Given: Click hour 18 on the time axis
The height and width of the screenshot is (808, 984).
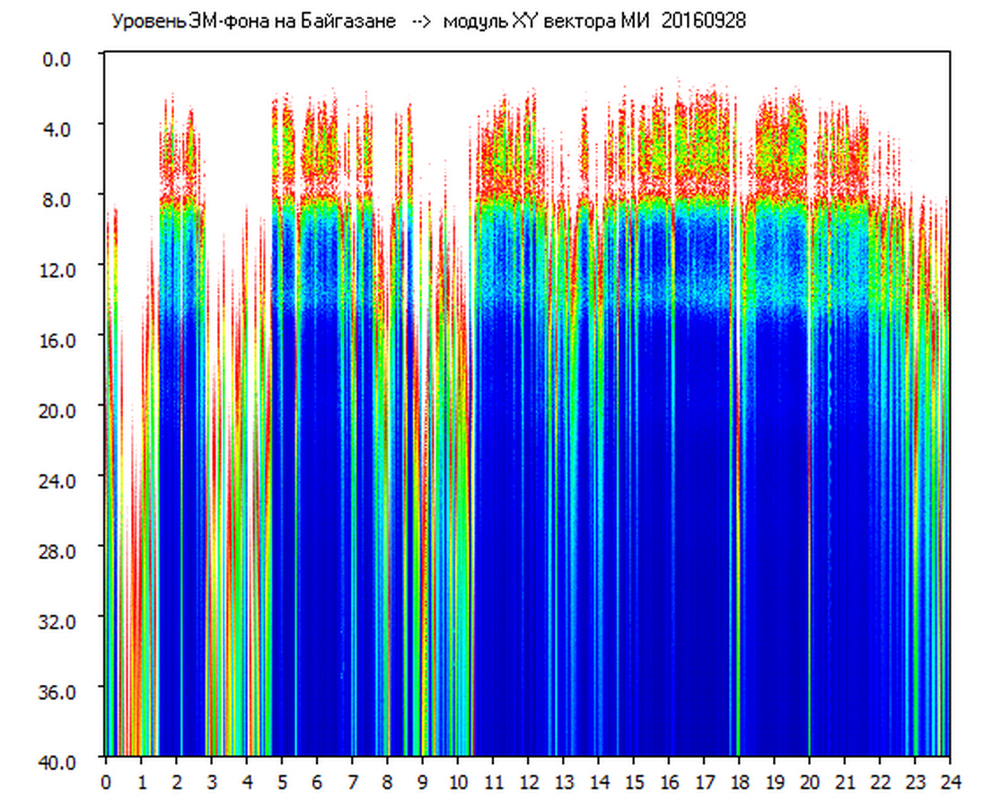Looking at the screenshot, I should pos(738,782).
